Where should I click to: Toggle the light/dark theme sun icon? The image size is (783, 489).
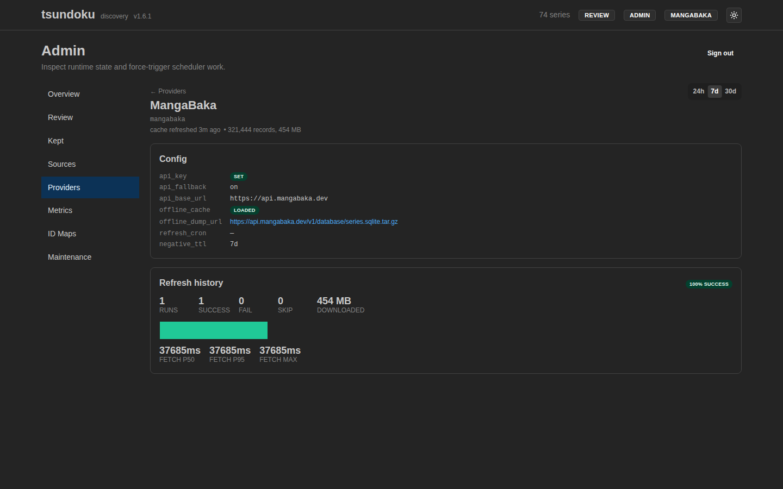pyautogui.click(x=734, y=15)
